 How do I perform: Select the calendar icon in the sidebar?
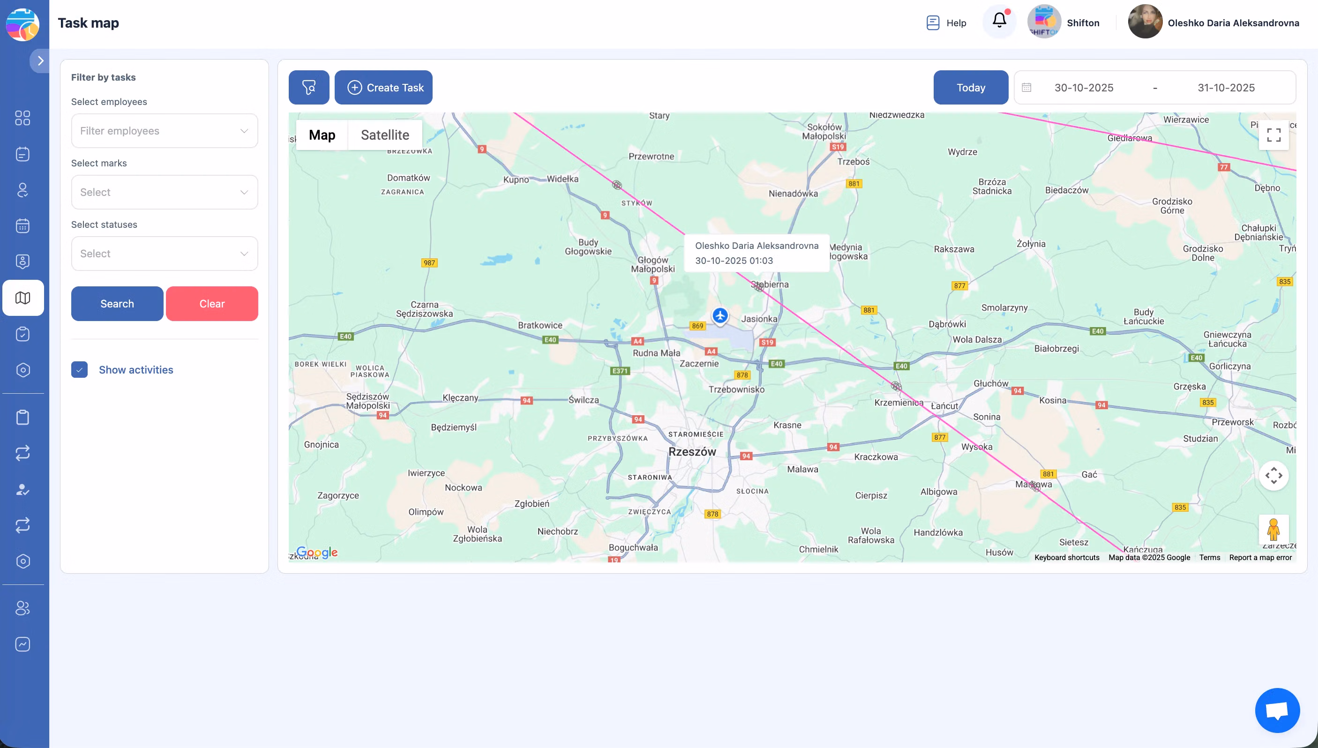[22, 226]
